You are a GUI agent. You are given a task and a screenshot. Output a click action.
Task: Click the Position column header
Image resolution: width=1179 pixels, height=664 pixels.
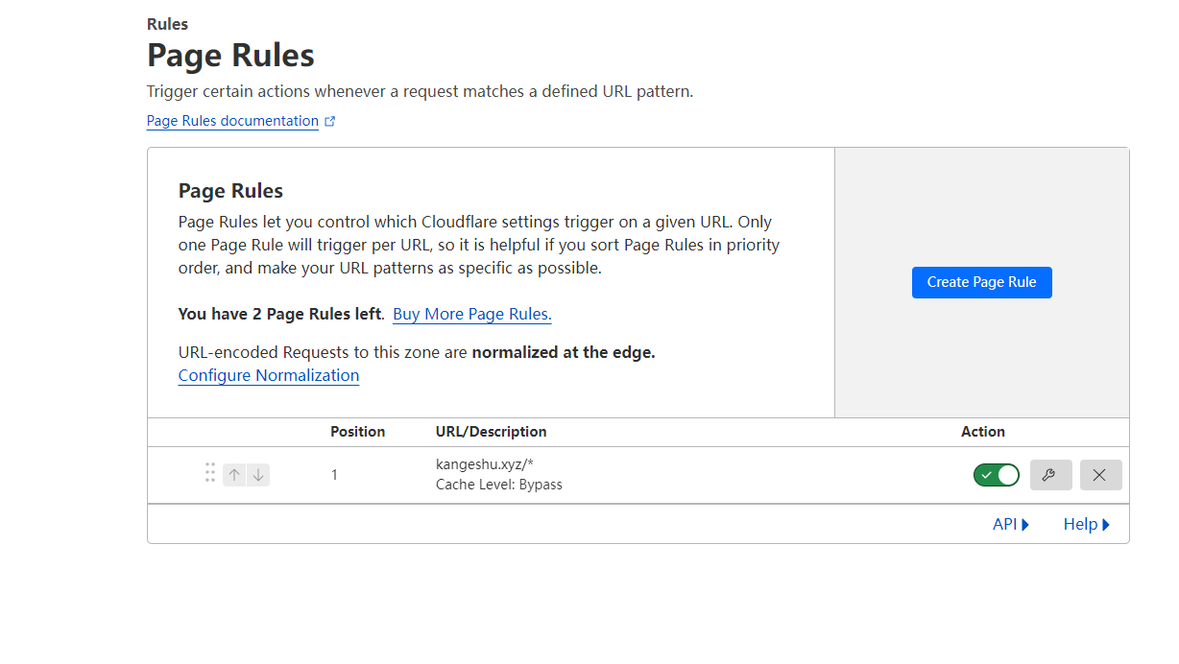point(357,432)
